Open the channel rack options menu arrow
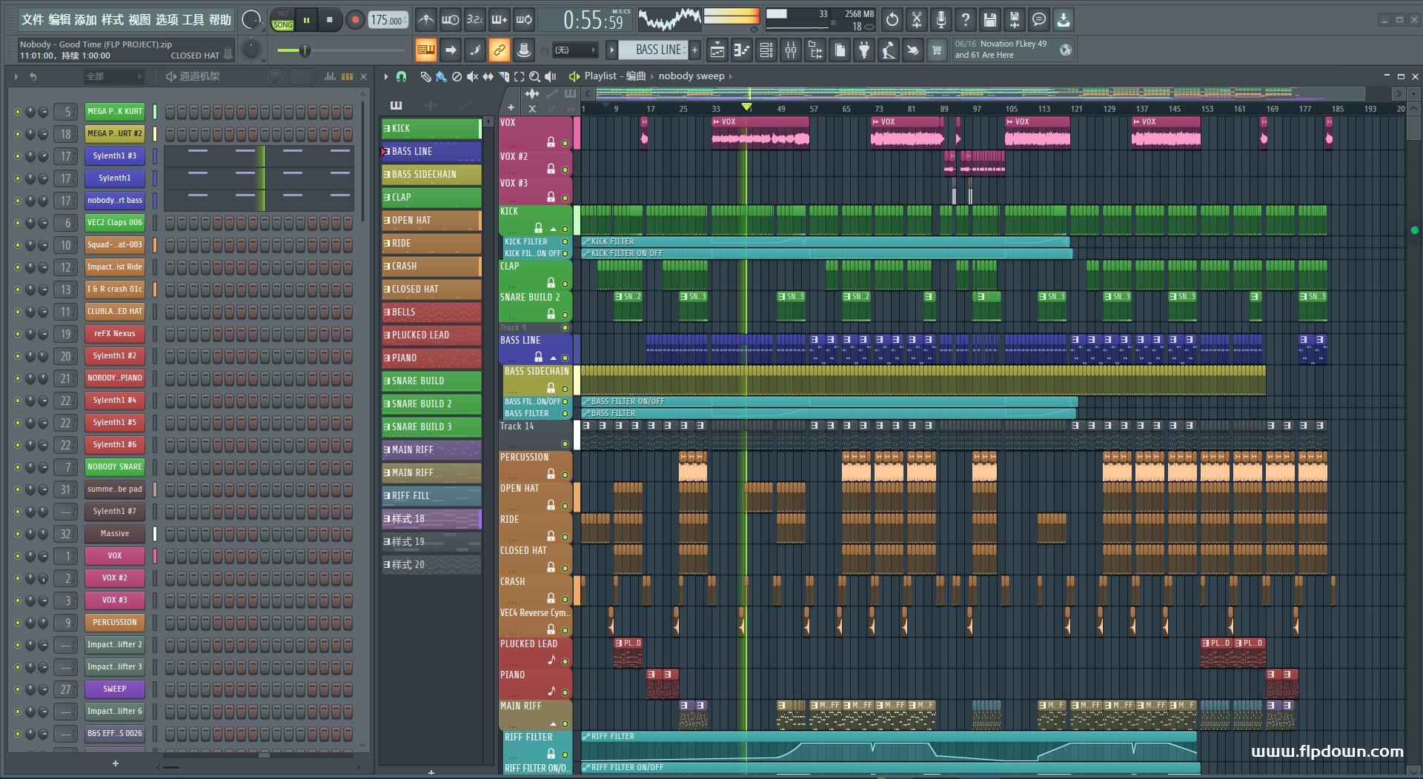This screenshot has width=1423, height=779. click(16, 76)
